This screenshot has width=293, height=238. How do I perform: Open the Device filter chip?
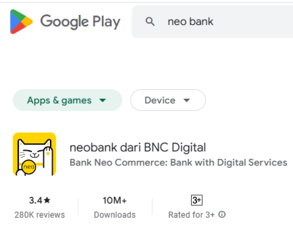[x=160, y=101]
